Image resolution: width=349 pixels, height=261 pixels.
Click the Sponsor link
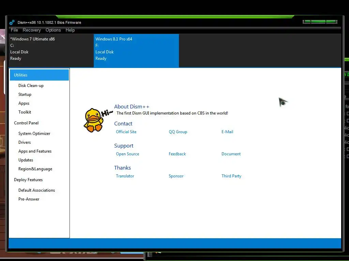coord(176,176)
